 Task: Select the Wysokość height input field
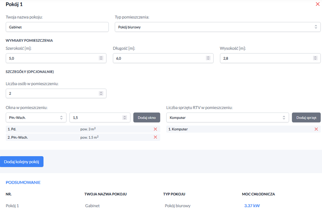pyautogui.click(x=266, y=58)
